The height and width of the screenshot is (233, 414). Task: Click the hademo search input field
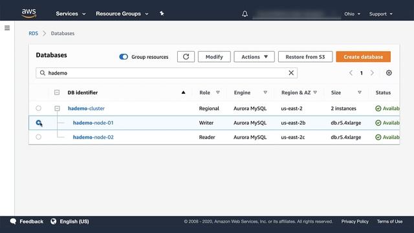tap(167, 73)
